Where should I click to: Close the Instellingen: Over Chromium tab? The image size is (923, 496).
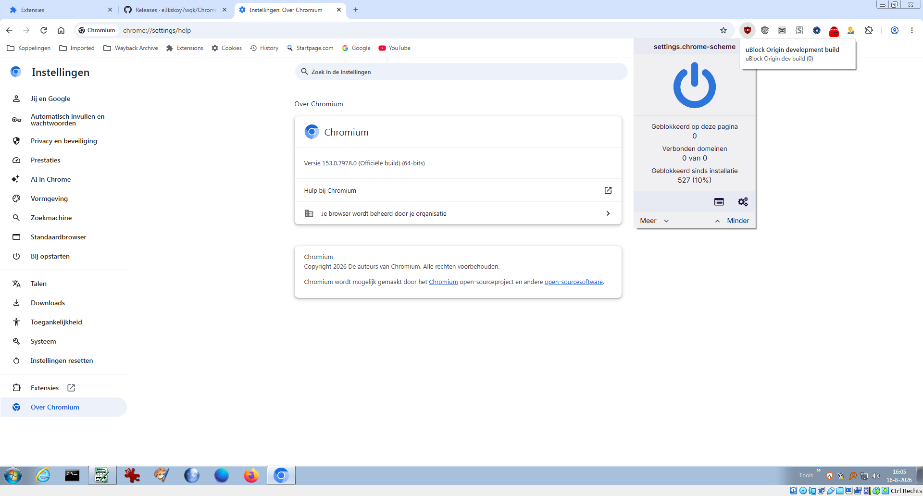coord(339,10)
